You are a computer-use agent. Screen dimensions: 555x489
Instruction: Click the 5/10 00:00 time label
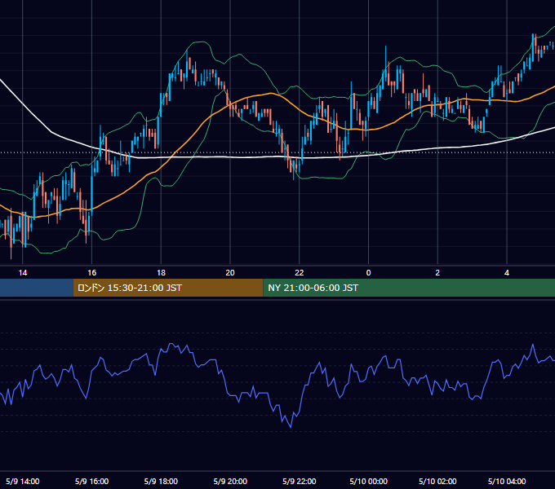[368, 481]
